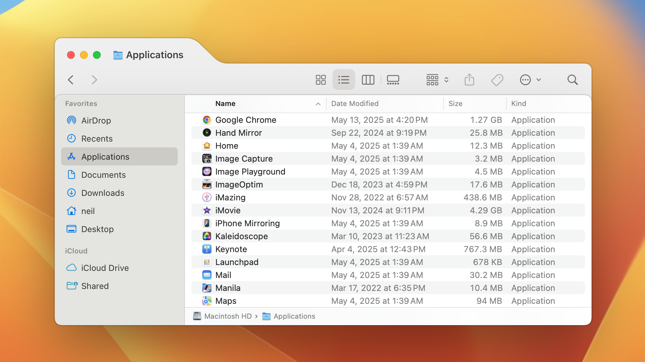The width and height of the screenshot is (645, 362).
Task: Sort by the Name column header
Action: pyautogui.click(x=225, y=103)
